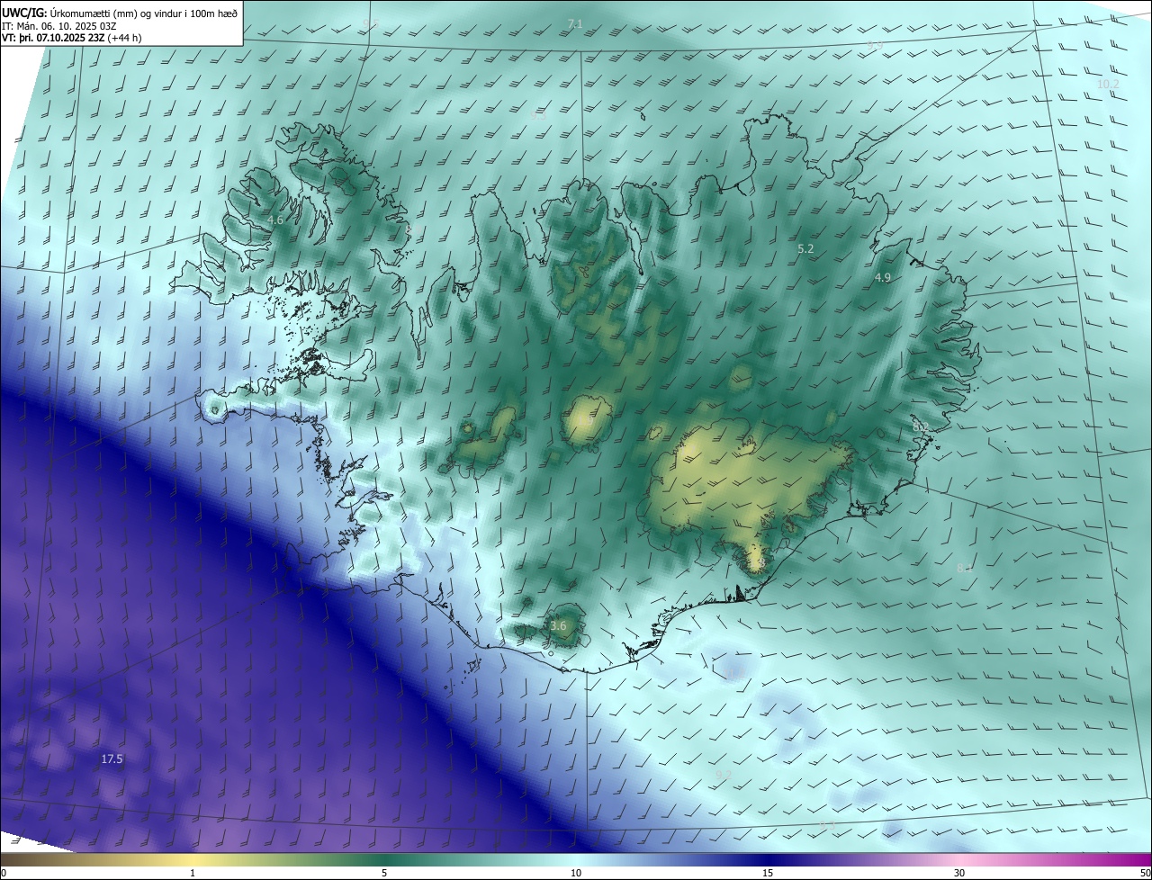Image resolution: width=1152 pixels, height=880 pixels.
Task: Click the 8.1 value offshore to the southeast
Action: (965, 569)
